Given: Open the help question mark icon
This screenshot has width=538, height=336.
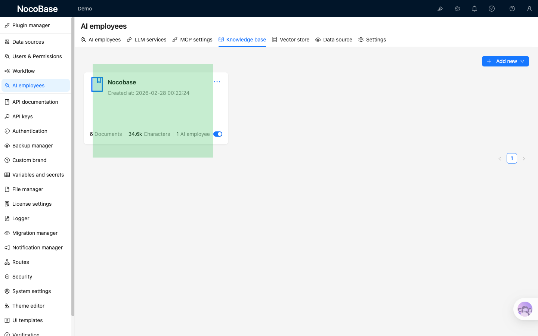Looking at the screenshot, I should tap(512, 9).
